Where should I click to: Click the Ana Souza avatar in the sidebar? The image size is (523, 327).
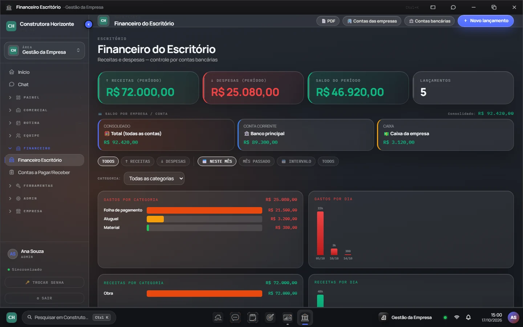click(13, 254)
